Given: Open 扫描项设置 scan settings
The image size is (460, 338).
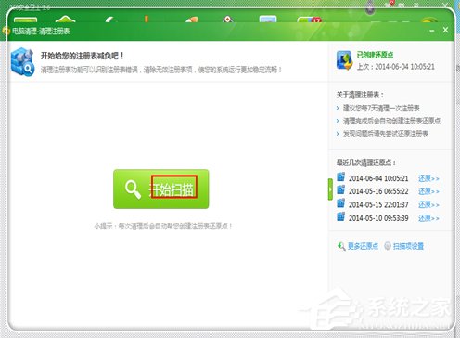Looking at the screenshot, I should [408, 246].
